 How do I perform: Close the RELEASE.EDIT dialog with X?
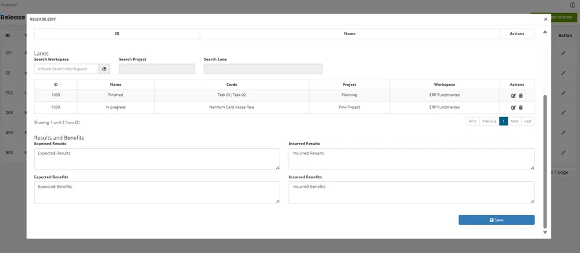545,19
